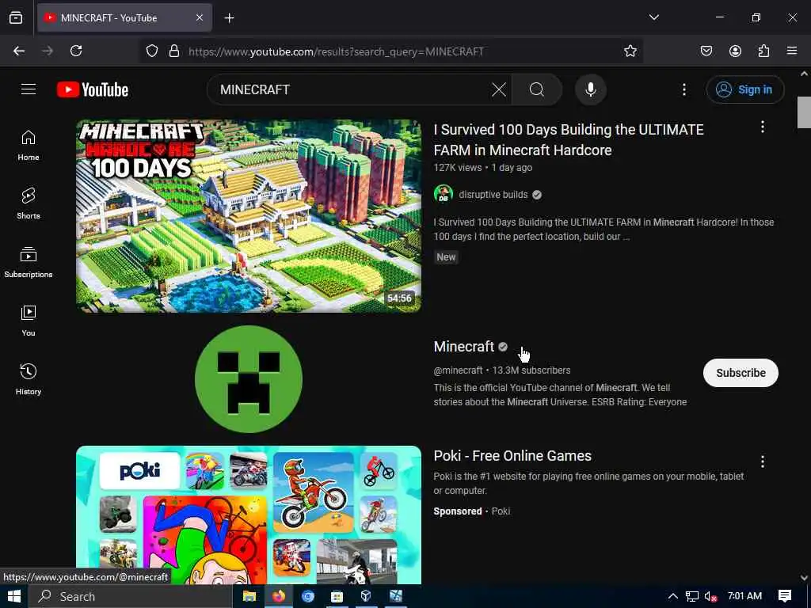Bookmark this page with star icon
Image resolution: width=811 pixels, height=608 pixels.
pos(630,51)
